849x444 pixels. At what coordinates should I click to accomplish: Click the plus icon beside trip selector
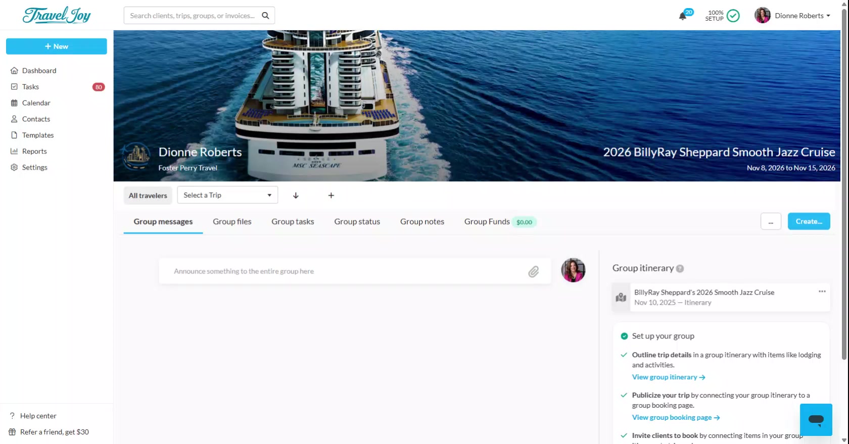coord(331,195)
